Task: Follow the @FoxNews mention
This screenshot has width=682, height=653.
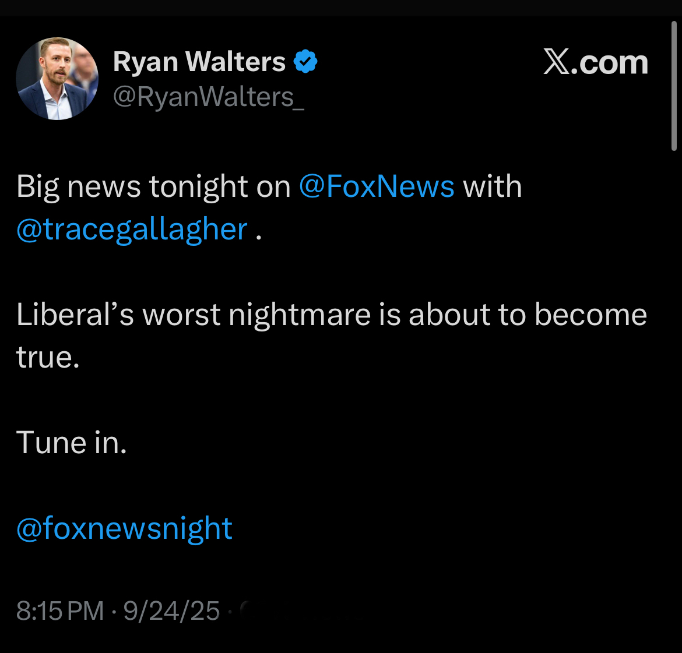Action: click(376, 187)
